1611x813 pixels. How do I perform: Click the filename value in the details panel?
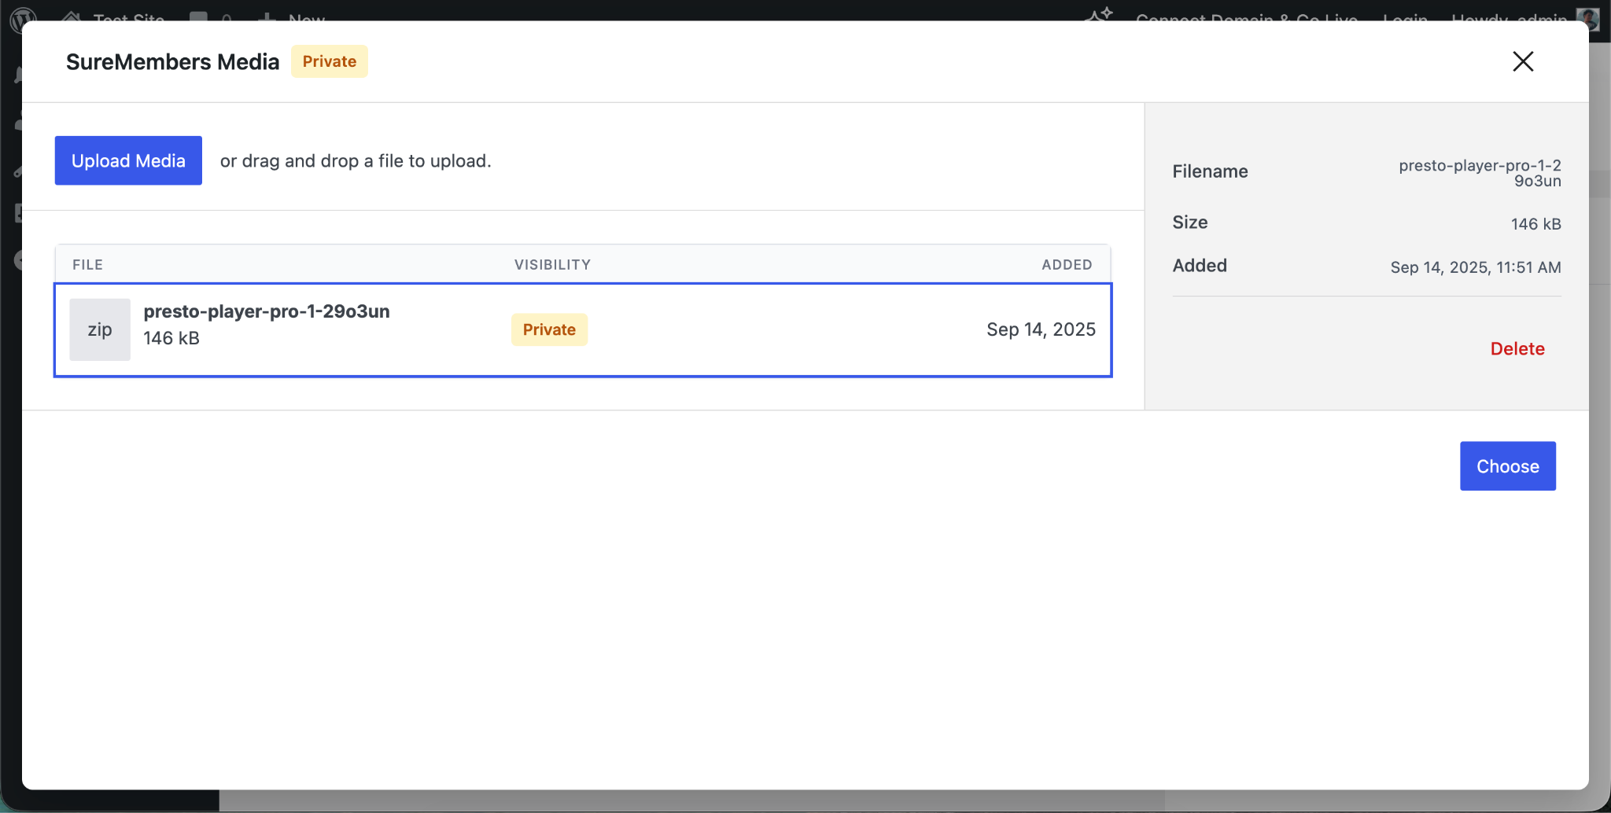tap(1479, 173)
